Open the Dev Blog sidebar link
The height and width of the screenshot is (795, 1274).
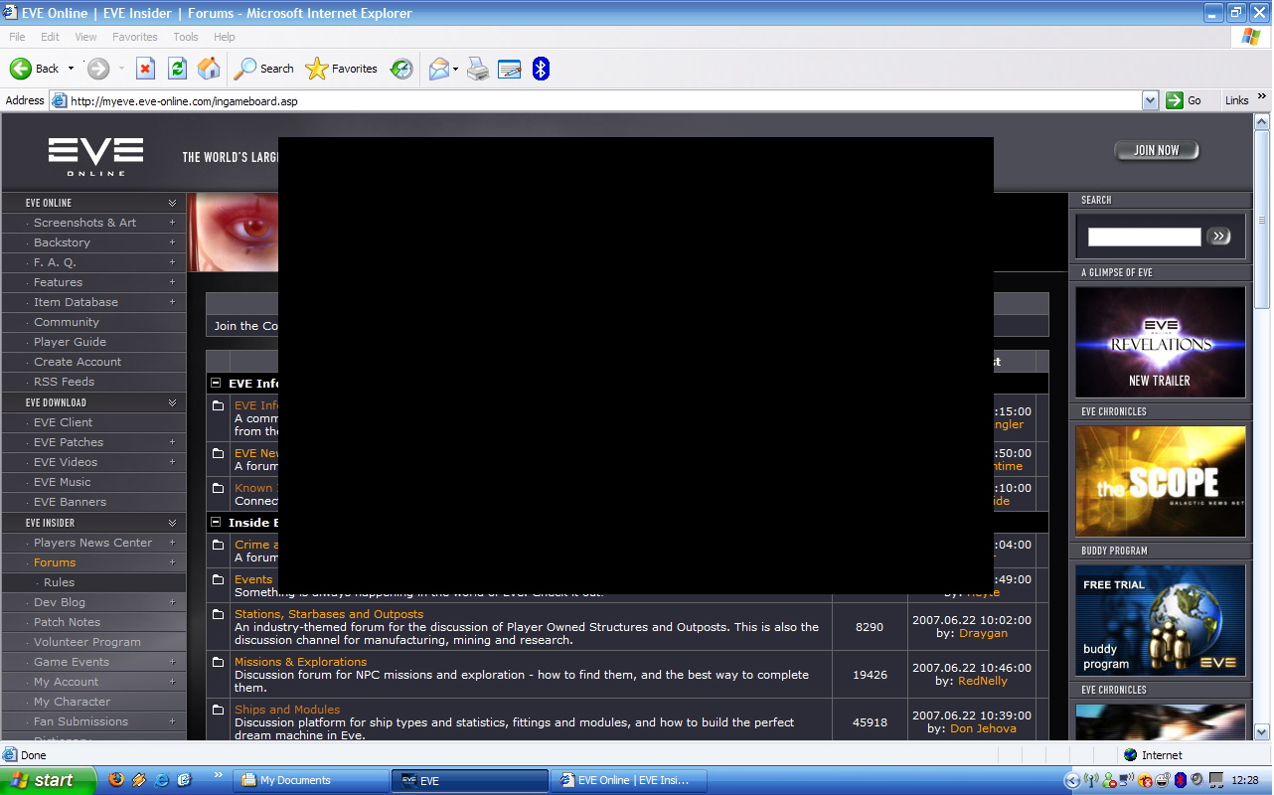click(60, 602)
